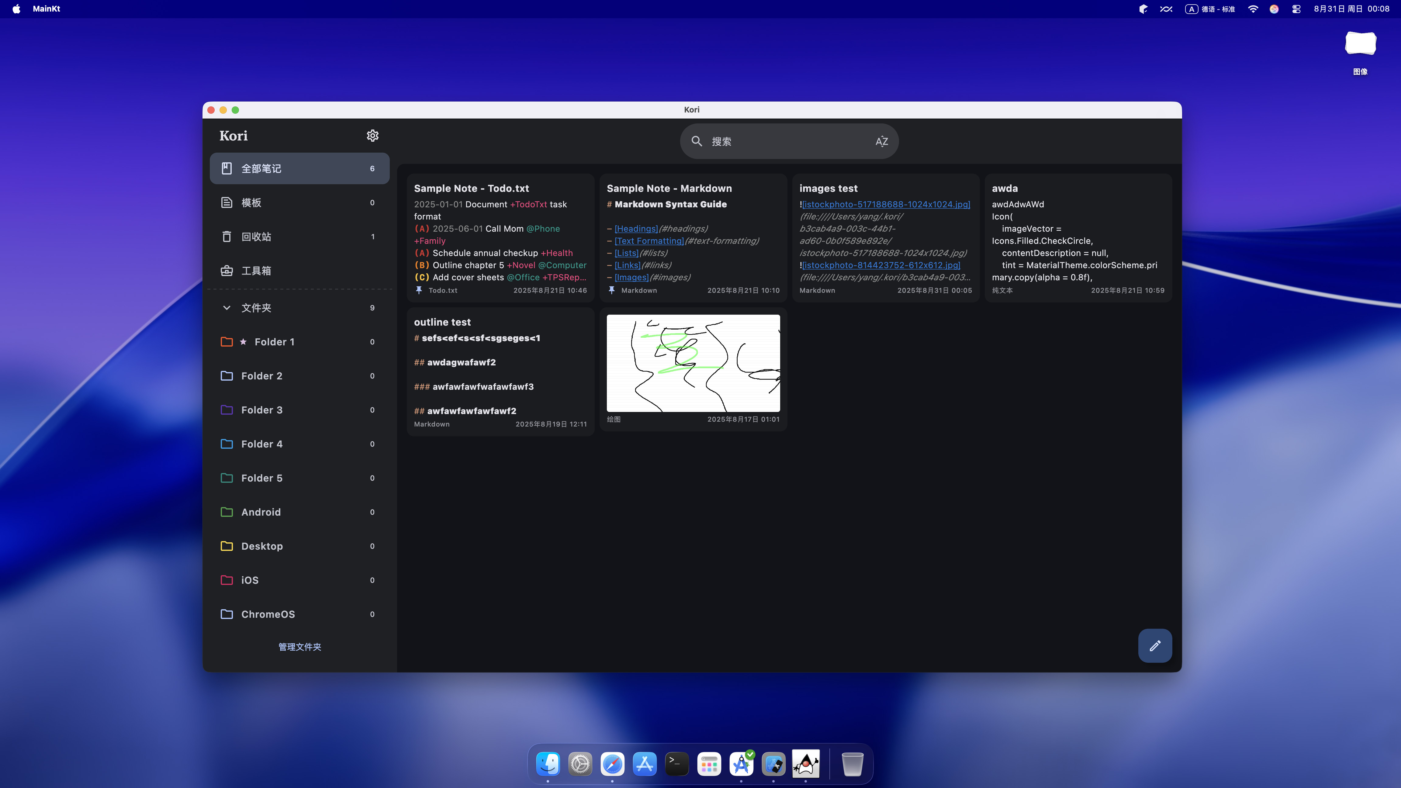
Task: Open macOS Control Center in menu bar
Action: (x=1296, y=9)
